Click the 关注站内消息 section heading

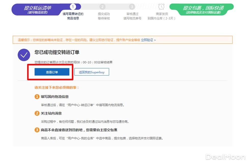pyautogui.click(x=51, y=113)
